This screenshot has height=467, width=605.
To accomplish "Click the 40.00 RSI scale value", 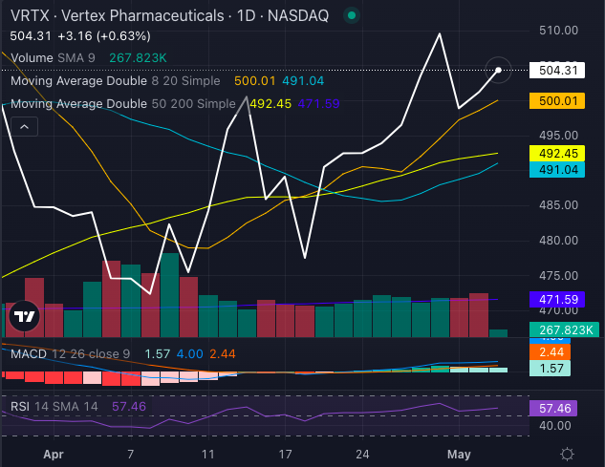I will [555, 426].
